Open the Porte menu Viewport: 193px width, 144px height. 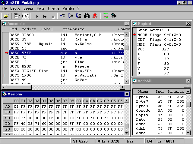pos(41,8)
